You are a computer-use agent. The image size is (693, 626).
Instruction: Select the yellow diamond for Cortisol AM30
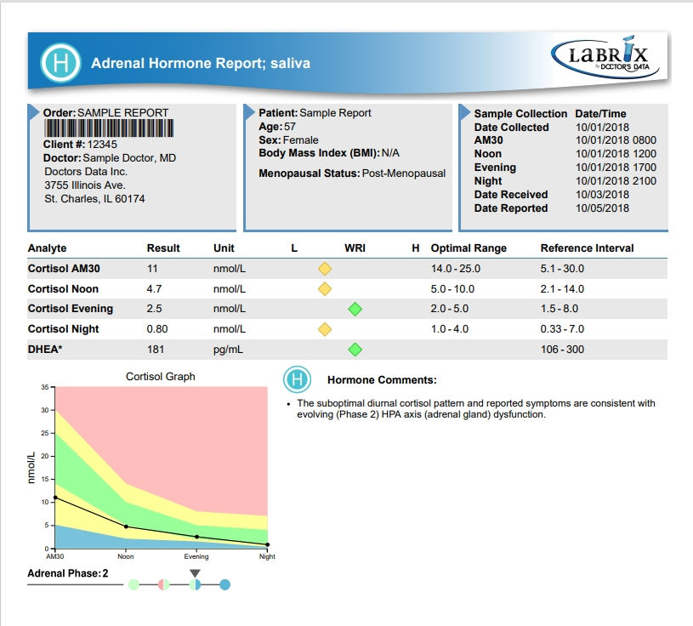pos(326,267)
